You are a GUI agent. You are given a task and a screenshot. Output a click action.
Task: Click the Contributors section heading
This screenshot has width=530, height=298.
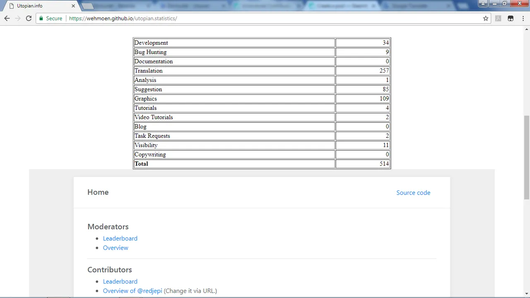pyautogui.click(x=110, y=270)
